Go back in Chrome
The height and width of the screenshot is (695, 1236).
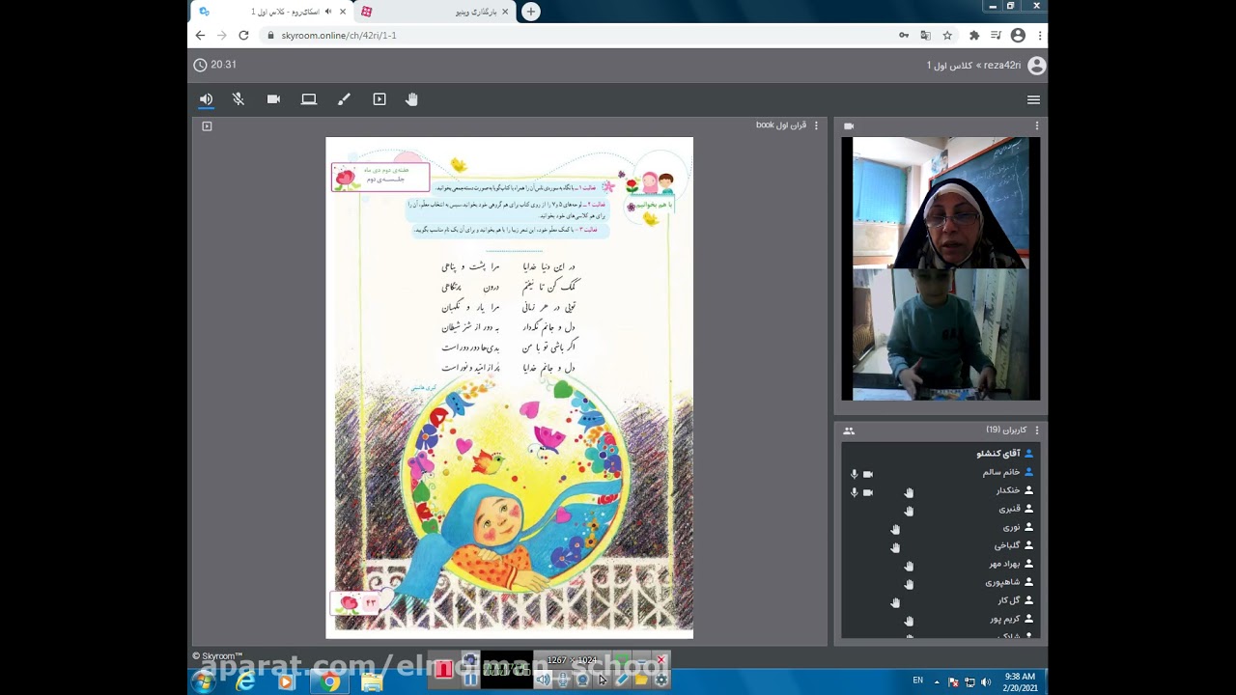tap(200, 35)
